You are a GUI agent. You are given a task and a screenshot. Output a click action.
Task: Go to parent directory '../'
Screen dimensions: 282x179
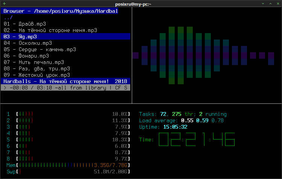pos(8,17)
